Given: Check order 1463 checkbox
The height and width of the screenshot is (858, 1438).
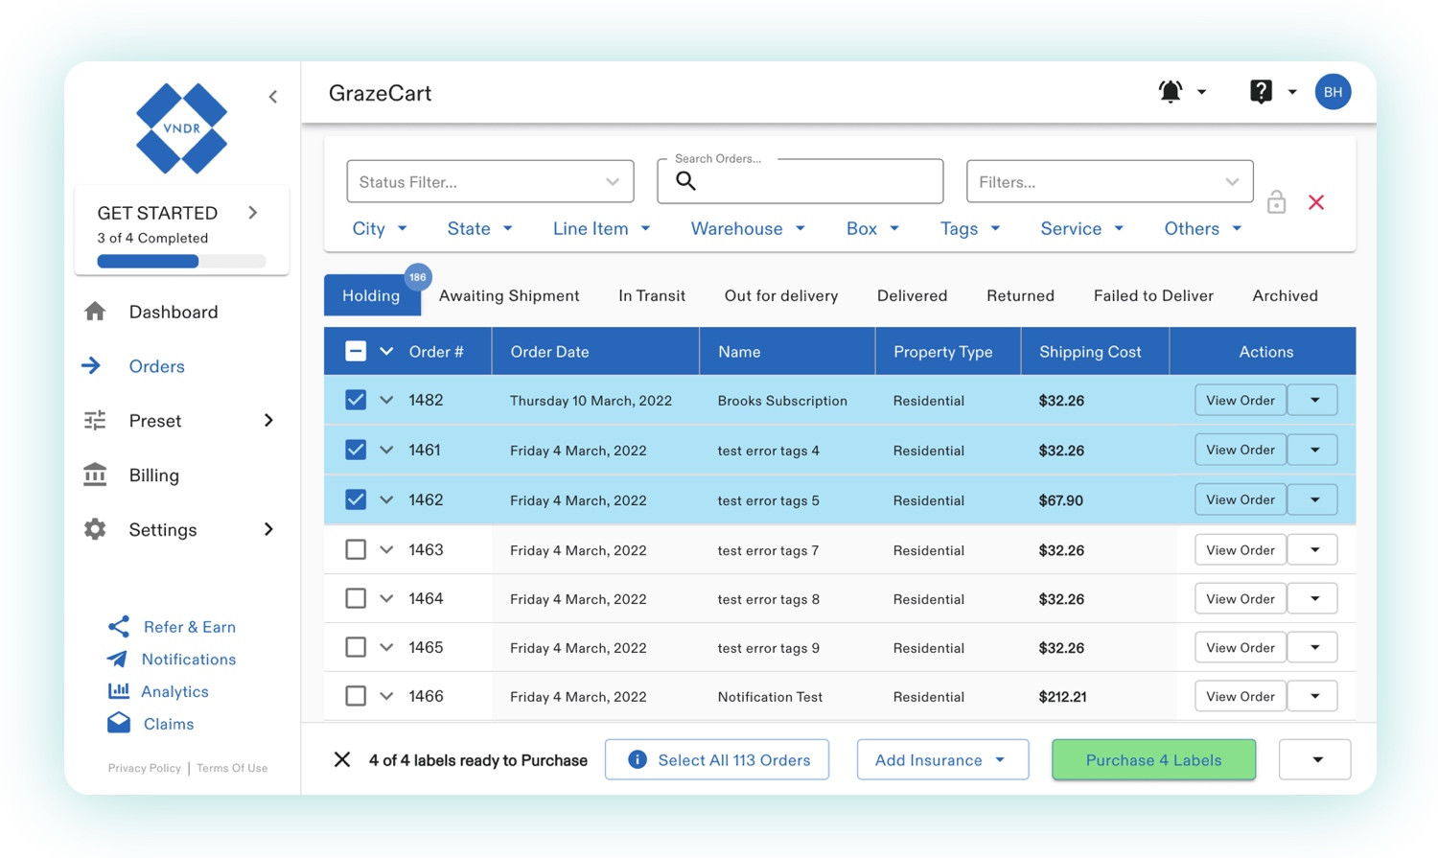Looking at the screenshot, I should (x=356, y=549).
